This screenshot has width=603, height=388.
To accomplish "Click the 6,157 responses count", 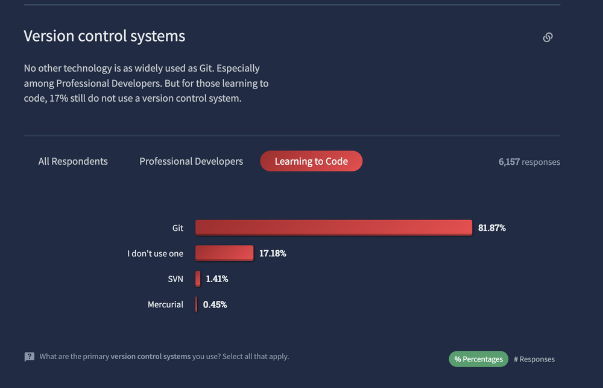I will point(529,162).
